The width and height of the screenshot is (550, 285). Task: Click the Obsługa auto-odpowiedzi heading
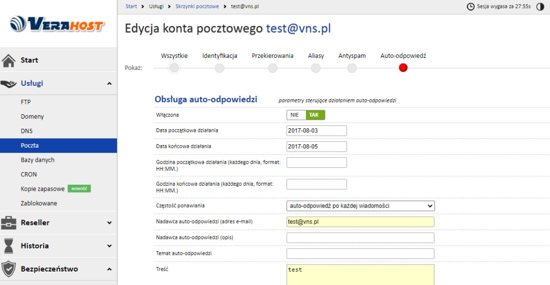click(206, 99)
